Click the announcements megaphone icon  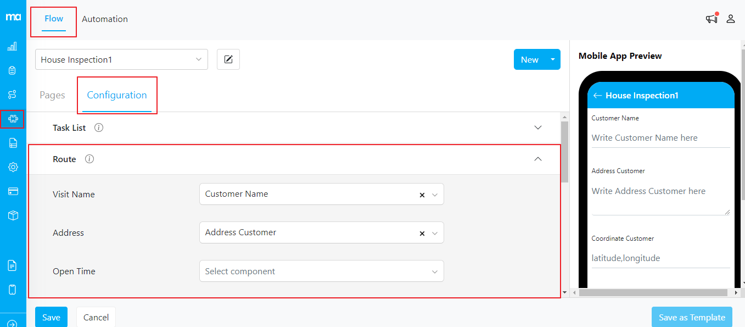[x=712, y=19]
